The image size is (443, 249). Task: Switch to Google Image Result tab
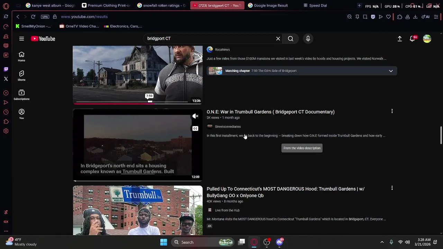click(272, 6)
